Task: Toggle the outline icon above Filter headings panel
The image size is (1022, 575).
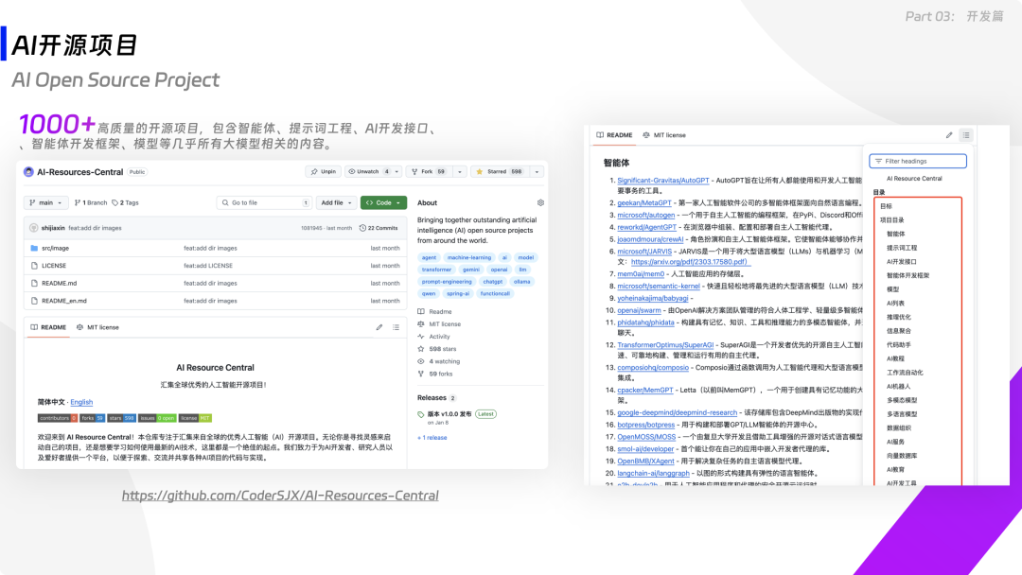Action: coord(966,135)
